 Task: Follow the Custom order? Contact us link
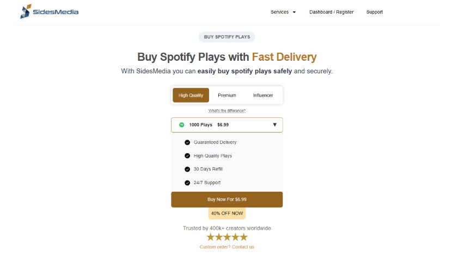point(227,247)
